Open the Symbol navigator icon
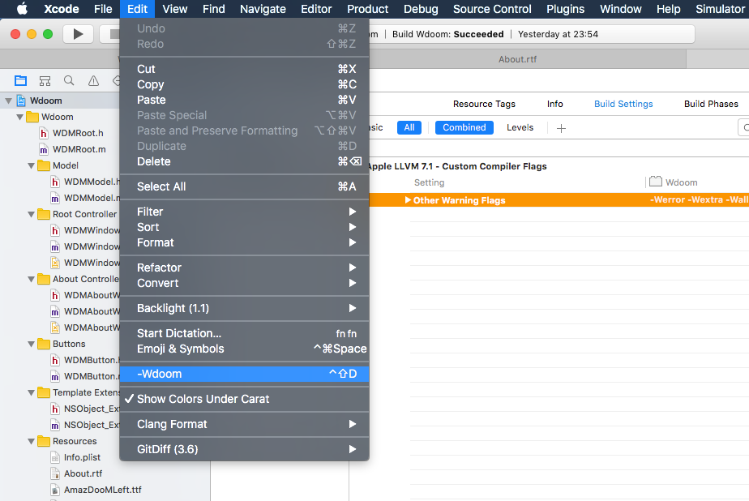Screen dimensions: 749x501 (x=45, y=81)
